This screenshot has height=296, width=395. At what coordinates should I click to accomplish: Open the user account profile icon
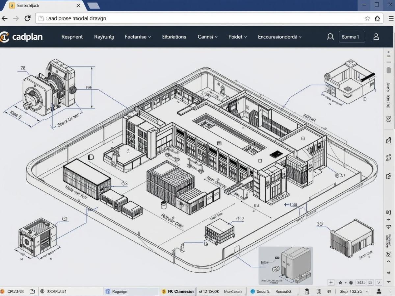376,37
